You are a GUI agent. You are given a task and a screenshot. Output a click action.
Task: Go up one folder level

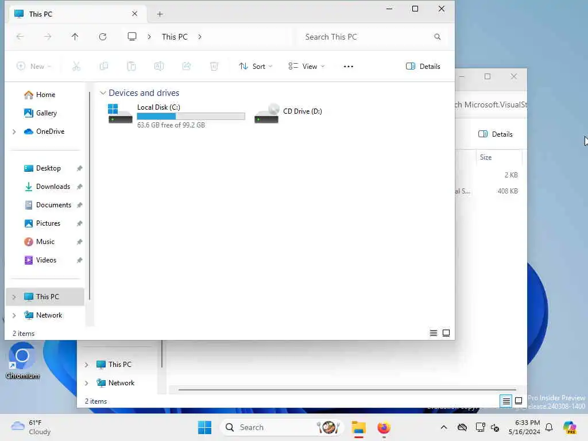(75, 36)
